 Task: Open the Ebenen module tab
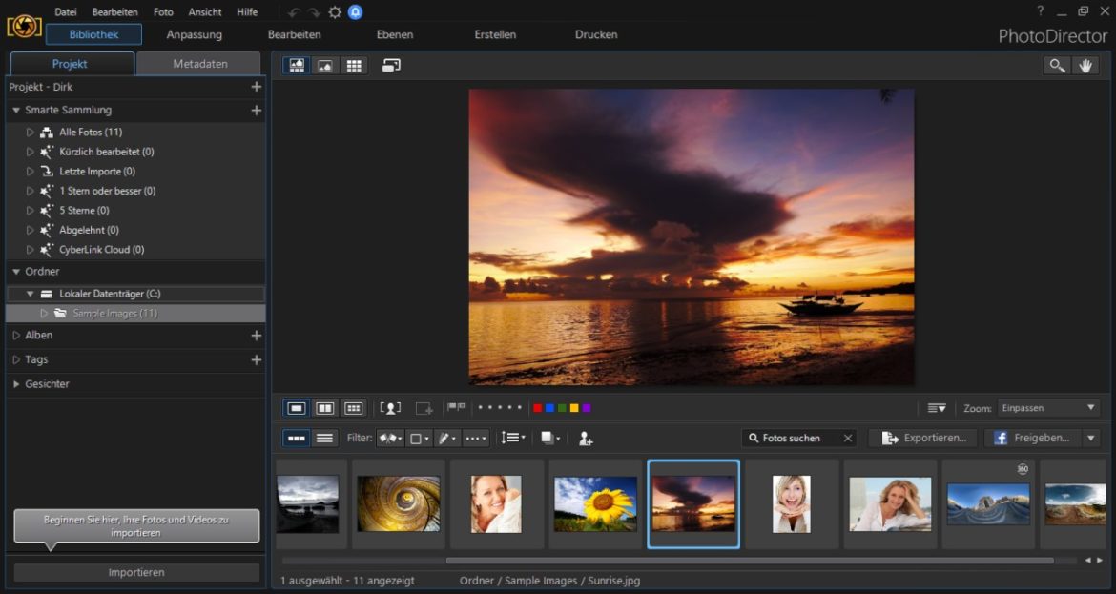click(394, 34)
